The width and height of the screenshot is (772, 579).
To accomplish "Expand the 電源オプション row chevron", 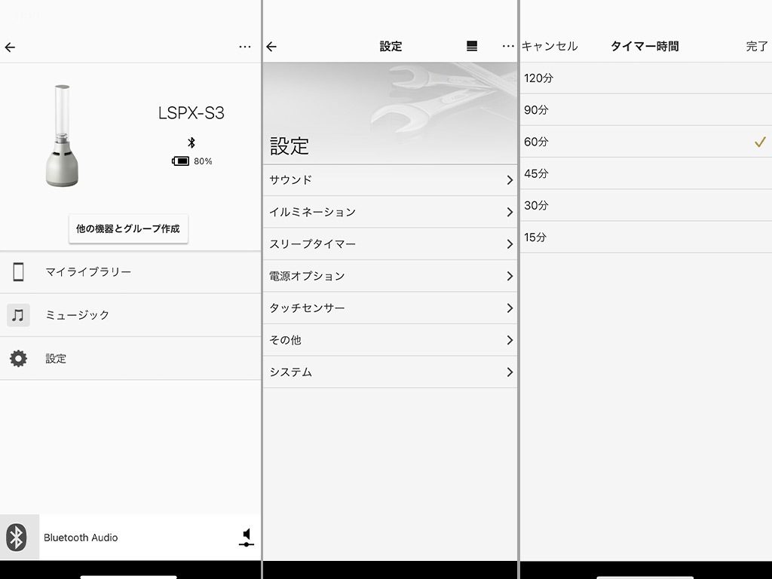I will [x=510, y=276].
